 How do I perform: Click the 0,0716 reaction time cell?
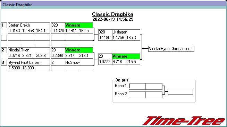(15, 56)
